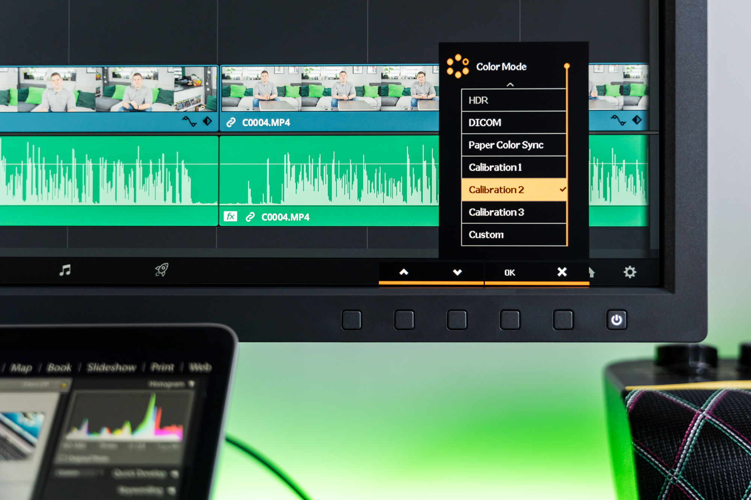The image size is (751, 500).
Task: Select DICOM color mode
Action: [x=514, y=123]
